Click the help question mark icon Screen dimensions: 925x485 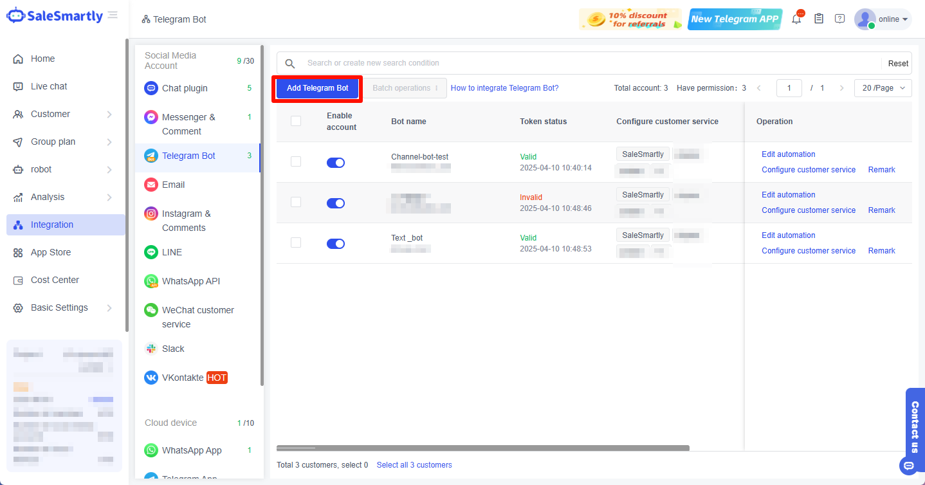839,19
